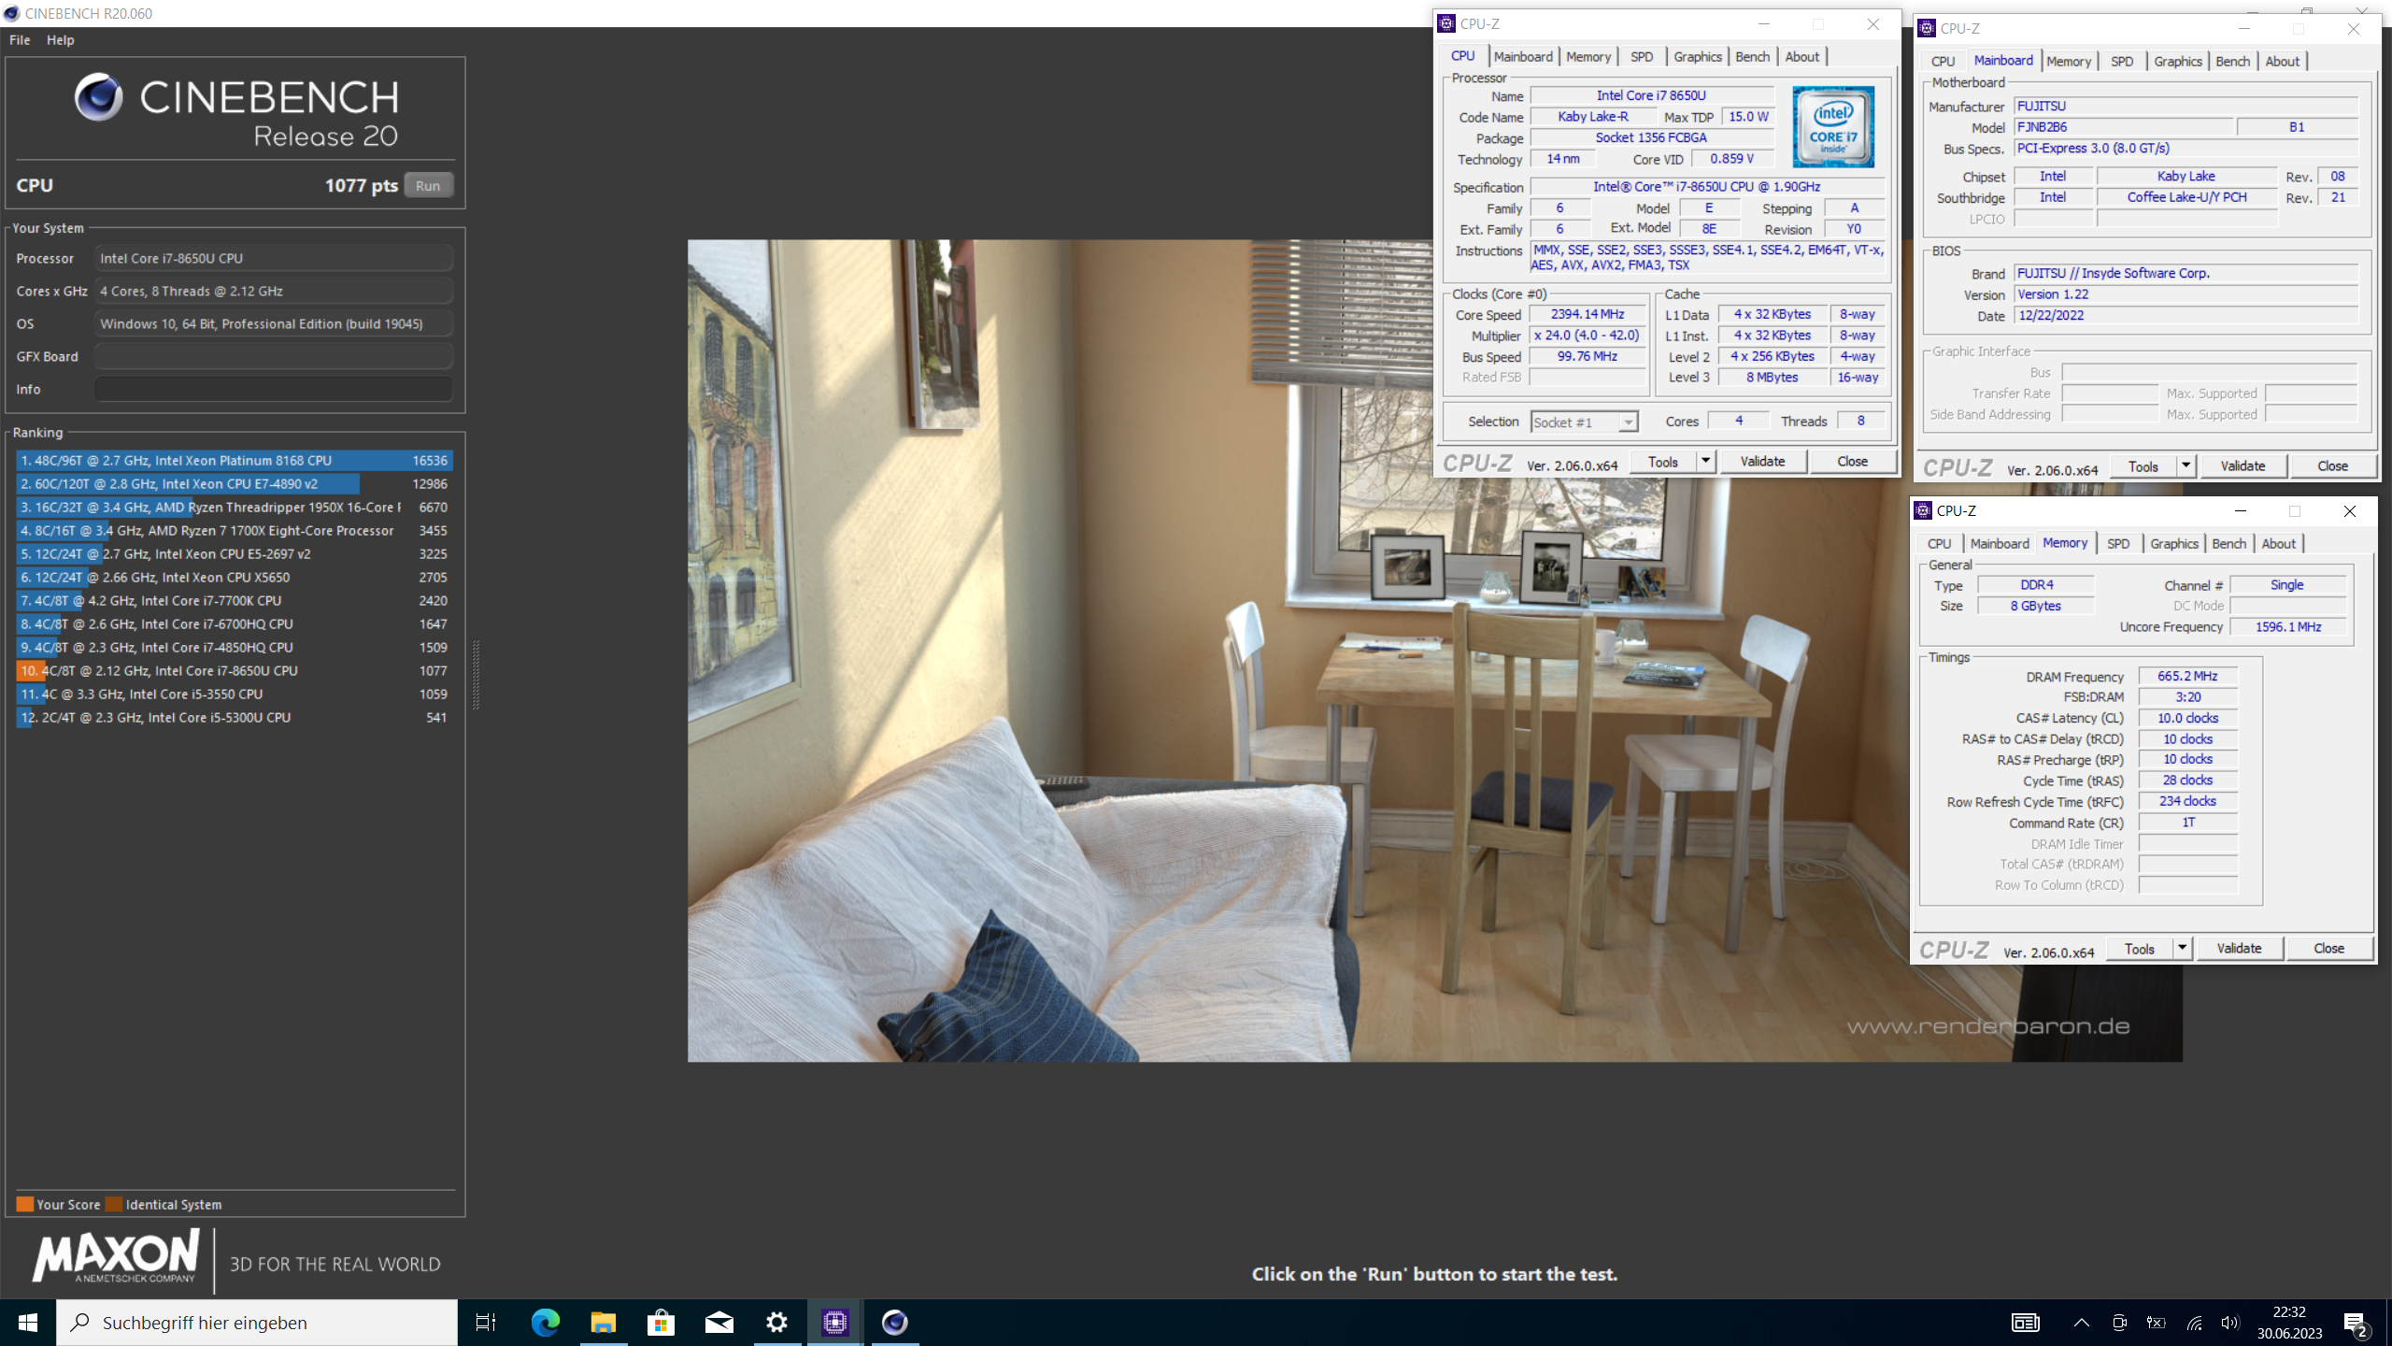Select Graphics tab in CPU-Z Memory window

click(x=2174, y=543)
